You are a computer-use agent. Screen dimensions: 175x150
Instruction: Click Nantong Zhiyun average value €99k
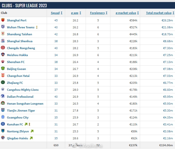point(134,131)
